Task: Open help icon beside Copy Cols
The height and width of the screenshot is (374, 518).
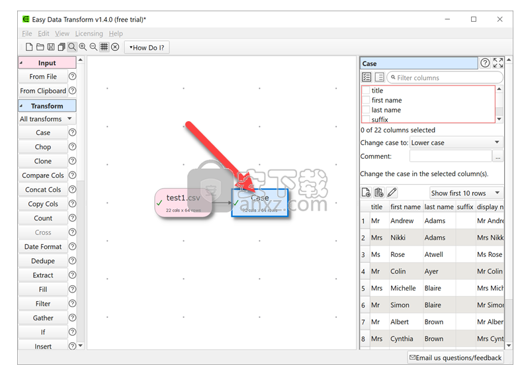Action: pos(72,204)
